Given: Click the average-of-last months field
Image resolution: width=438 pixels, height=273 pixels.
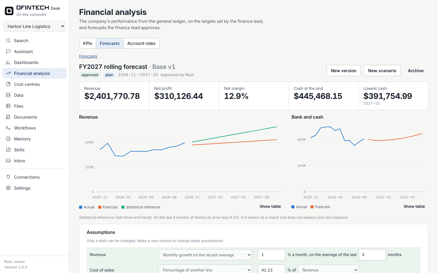Looking at the screenshot, I should click(x=372, y=255).
